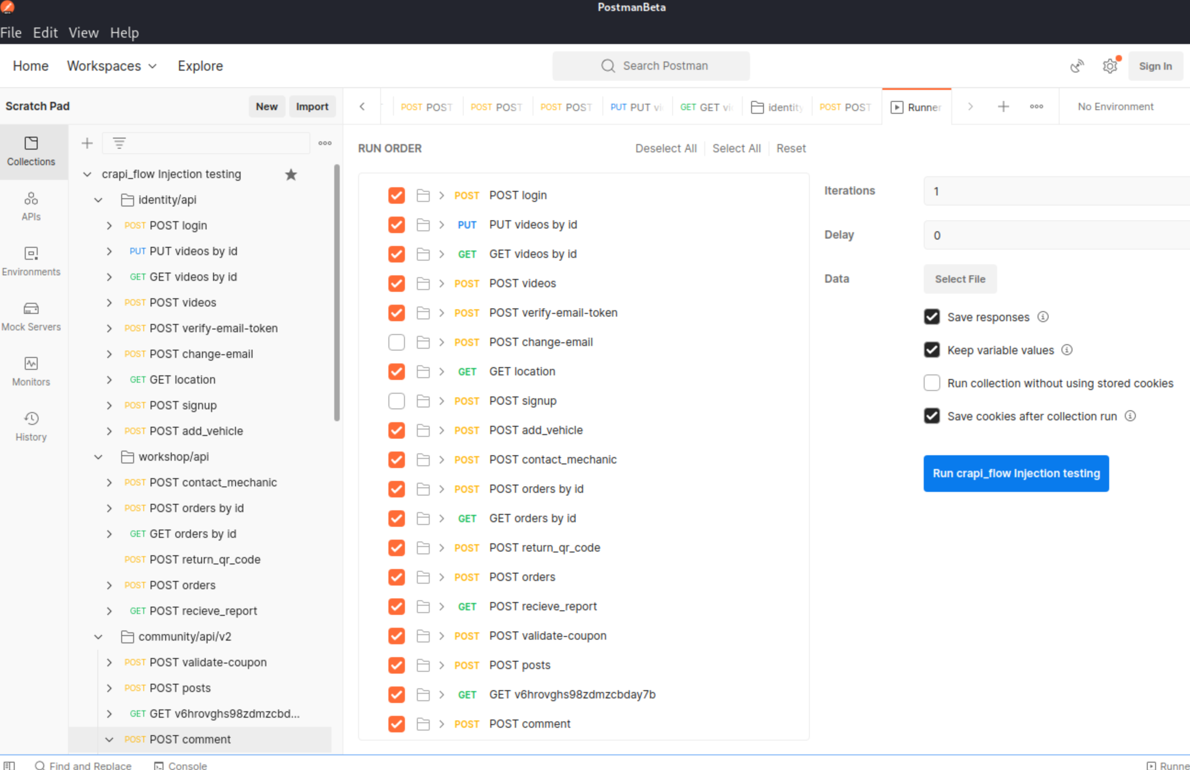Open the History sidebar panel
This screenshot has width=1190, height=770.
coord(31,425)
